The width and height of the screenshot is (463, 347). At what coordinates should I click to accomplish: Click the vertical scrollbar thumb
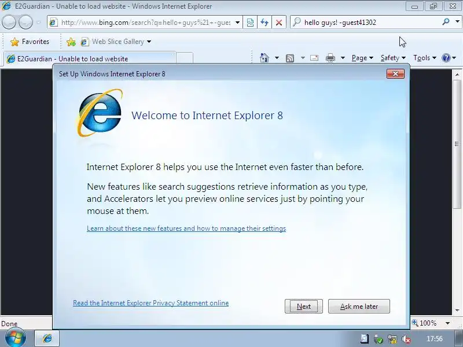coord(457,144)
